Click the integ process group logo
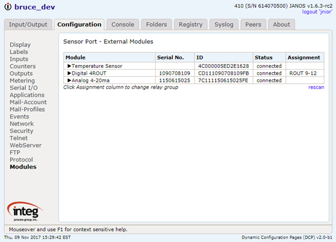Image resolution: width=336 pixels, height=242 pixels. click(25, 211)
